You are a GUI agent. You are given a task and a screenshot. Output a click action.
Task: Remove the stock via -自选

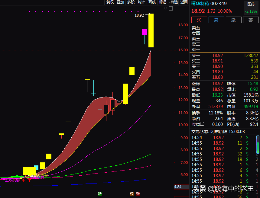pyautogui.click(x=173, y=2)
